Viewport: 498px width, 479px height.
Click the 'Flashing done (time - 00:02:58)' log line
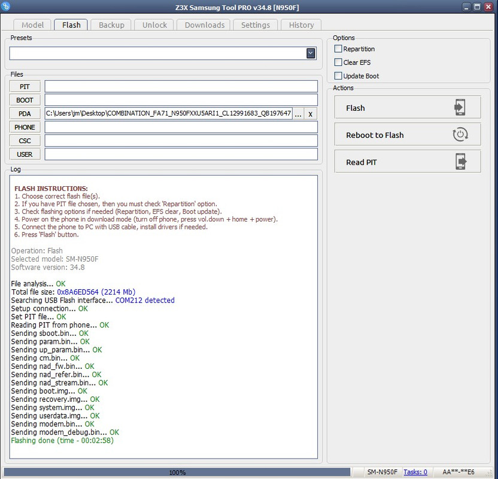[x=62, y=440]
